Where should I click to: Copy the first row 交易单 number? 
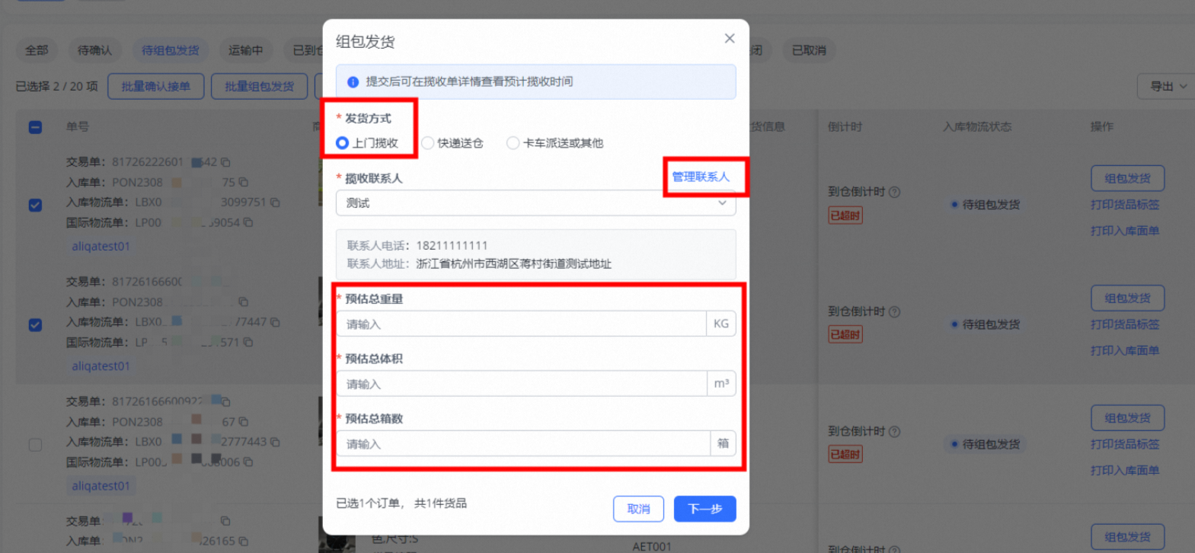point(225,162)
